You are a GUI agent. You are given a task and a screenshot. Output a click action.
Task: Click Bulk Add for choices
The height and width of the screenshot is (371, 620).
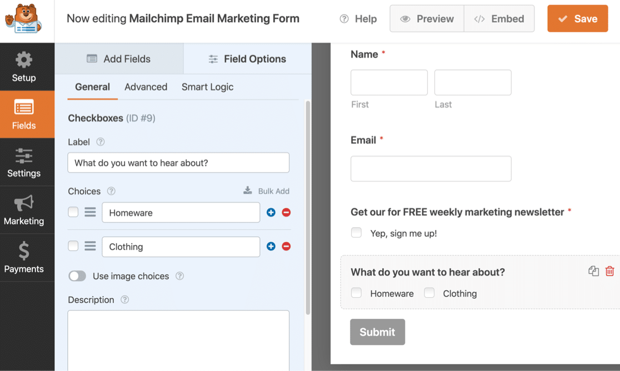coord(267,191)
